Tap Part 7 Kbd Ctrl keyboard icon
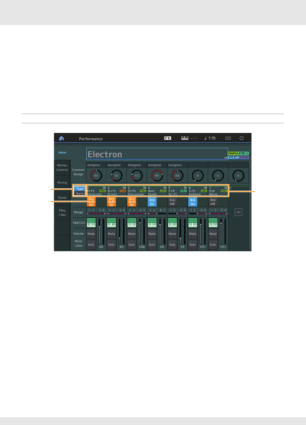The image size is (306, 425). pyautogui.click(x=213, y=223)
